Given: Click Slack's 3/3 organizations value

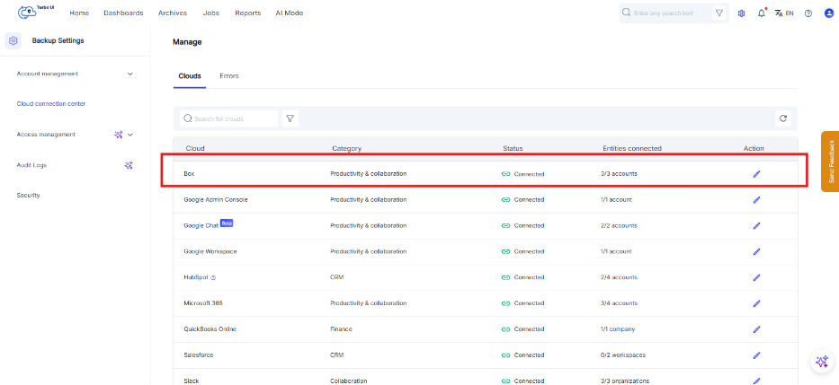Looking at the screenshot, I should tap(625, 381).
